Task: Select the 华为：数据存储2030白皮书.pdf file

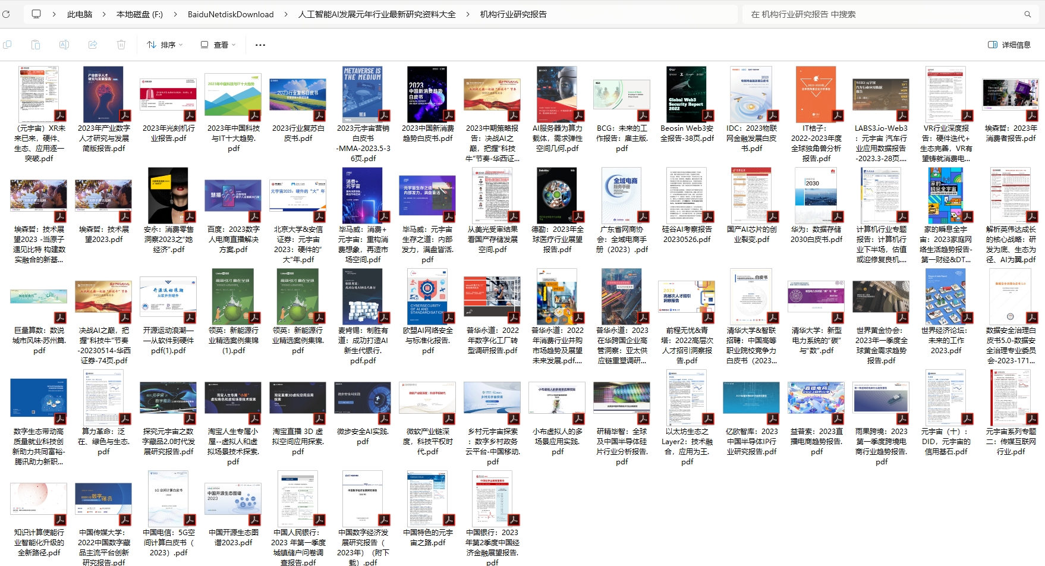Action: click(816, 196)
